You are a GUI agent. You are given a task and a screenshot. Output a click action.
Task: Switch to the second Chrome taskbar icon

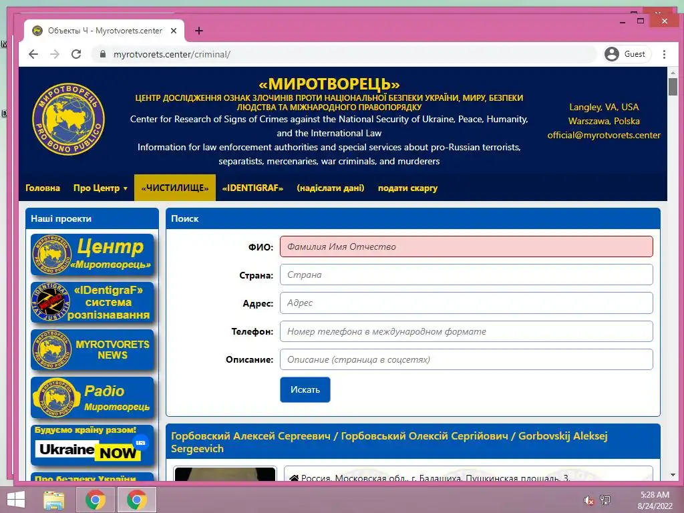pos(137,500)
